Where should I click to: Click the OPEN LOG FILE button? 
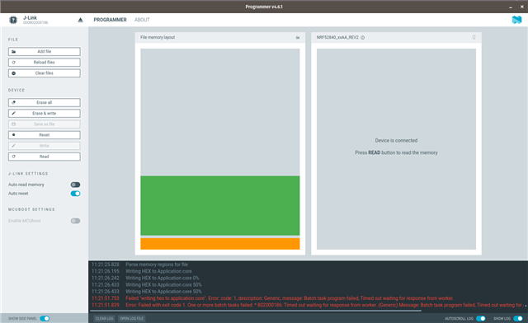(x=131, y=318)
